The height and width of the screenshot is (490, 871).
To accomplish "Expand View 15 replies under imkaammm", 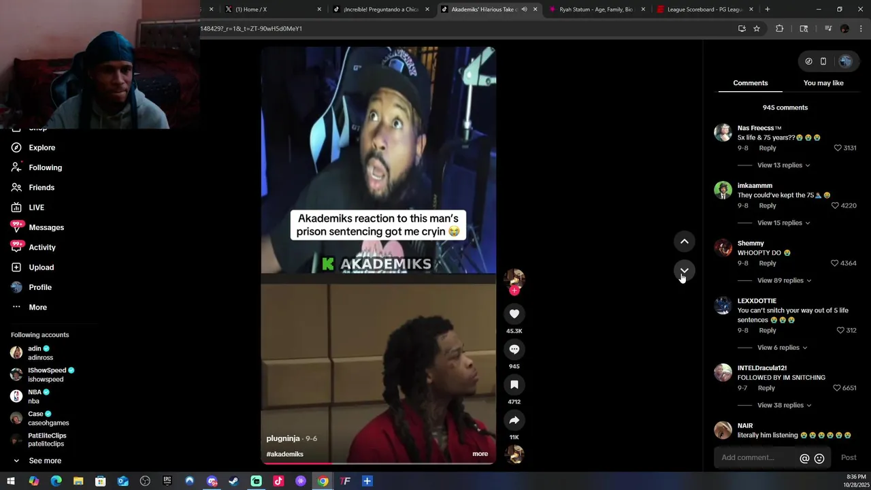I will 783,223.
